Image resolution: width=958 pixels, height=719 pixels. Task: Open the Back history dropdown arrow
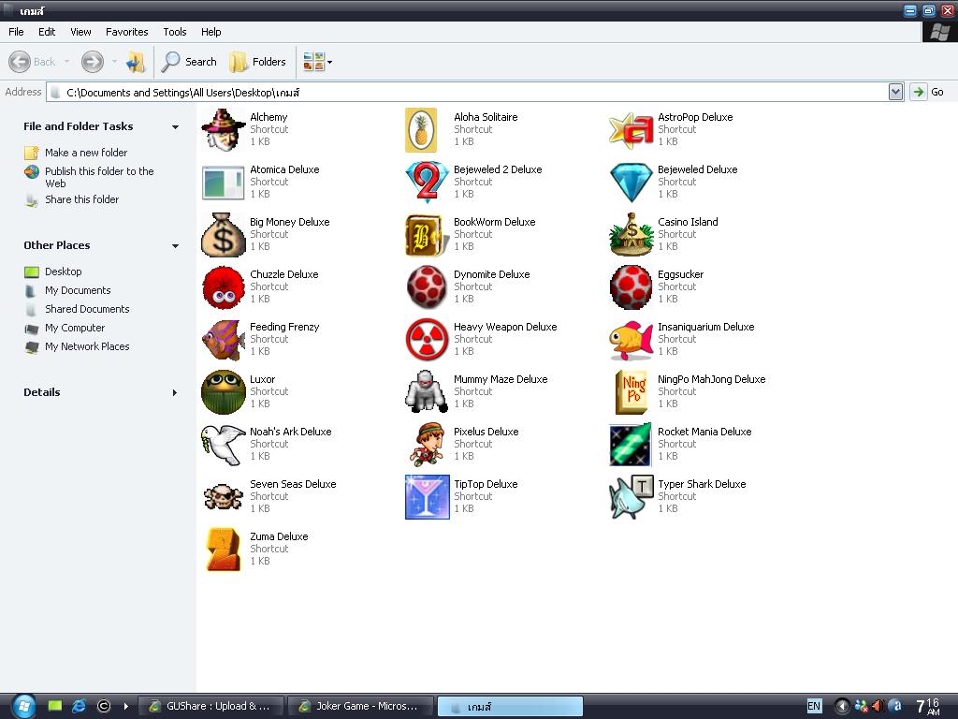coord(66,62)
